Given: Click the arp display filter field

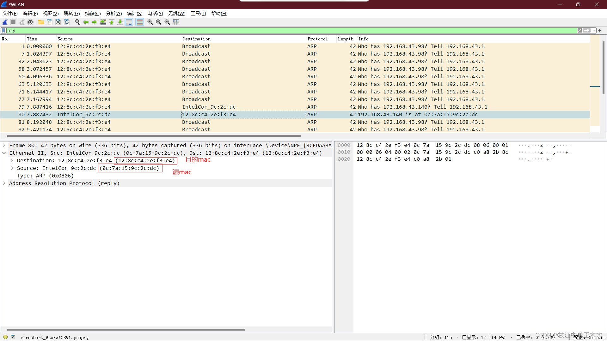Looking at the screenshot, I should coord(291,31).
